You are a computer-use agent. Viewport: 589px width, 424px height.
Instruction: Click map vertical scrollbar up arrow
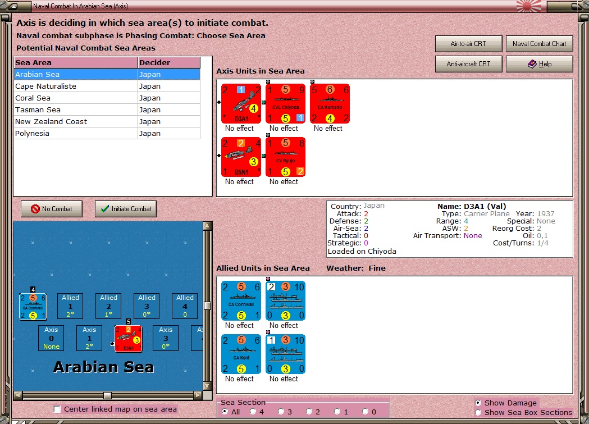point(207,226)
